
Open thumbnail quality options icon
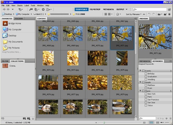click(x=110, y=14)
